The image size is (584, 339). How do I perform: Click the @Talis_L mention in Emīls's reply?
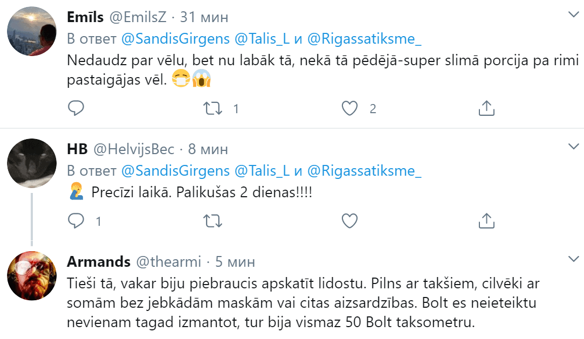[262, 39]
